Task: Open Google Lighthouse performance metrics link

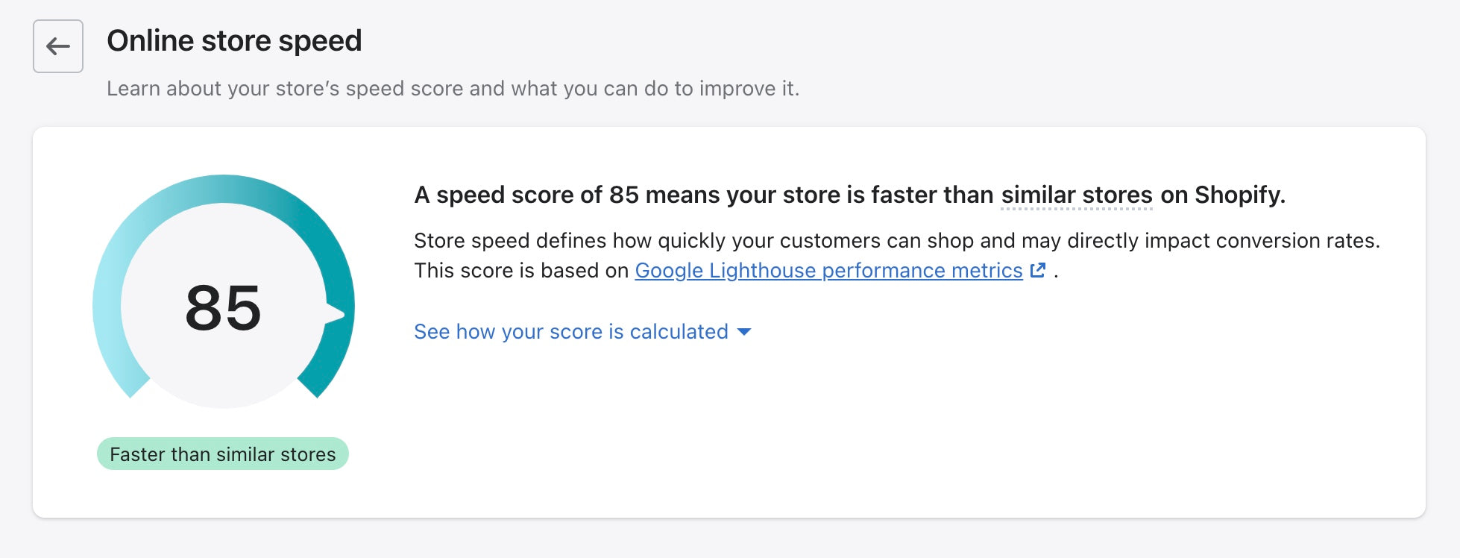Action: tap(828, 270)
